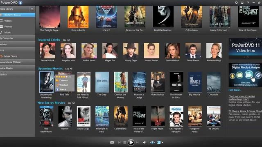The image size is (262, 147).
Task: Open Check out more CyberLink multimedia products link
Action: (x=242, y=98)
